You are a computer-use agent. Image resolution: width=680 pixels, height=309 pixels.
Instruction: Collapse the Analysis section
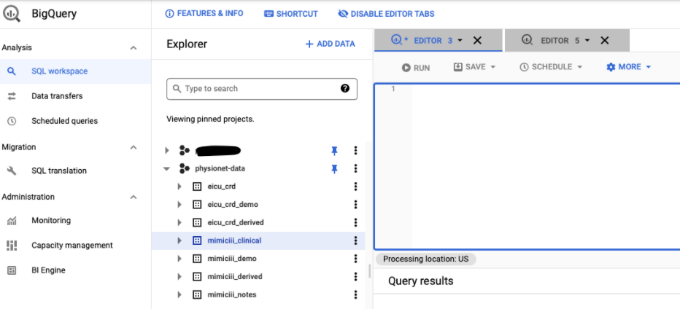[x=134, y=47]
